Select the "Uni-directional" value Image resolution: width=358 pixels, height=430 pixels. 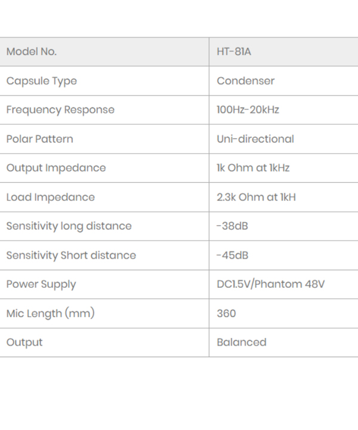pos(255,139)
